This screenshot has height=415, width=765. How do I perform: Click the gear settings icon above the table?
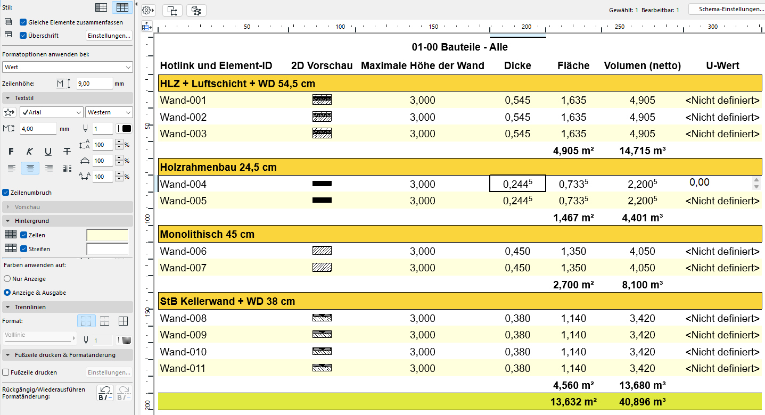(147, 10)
